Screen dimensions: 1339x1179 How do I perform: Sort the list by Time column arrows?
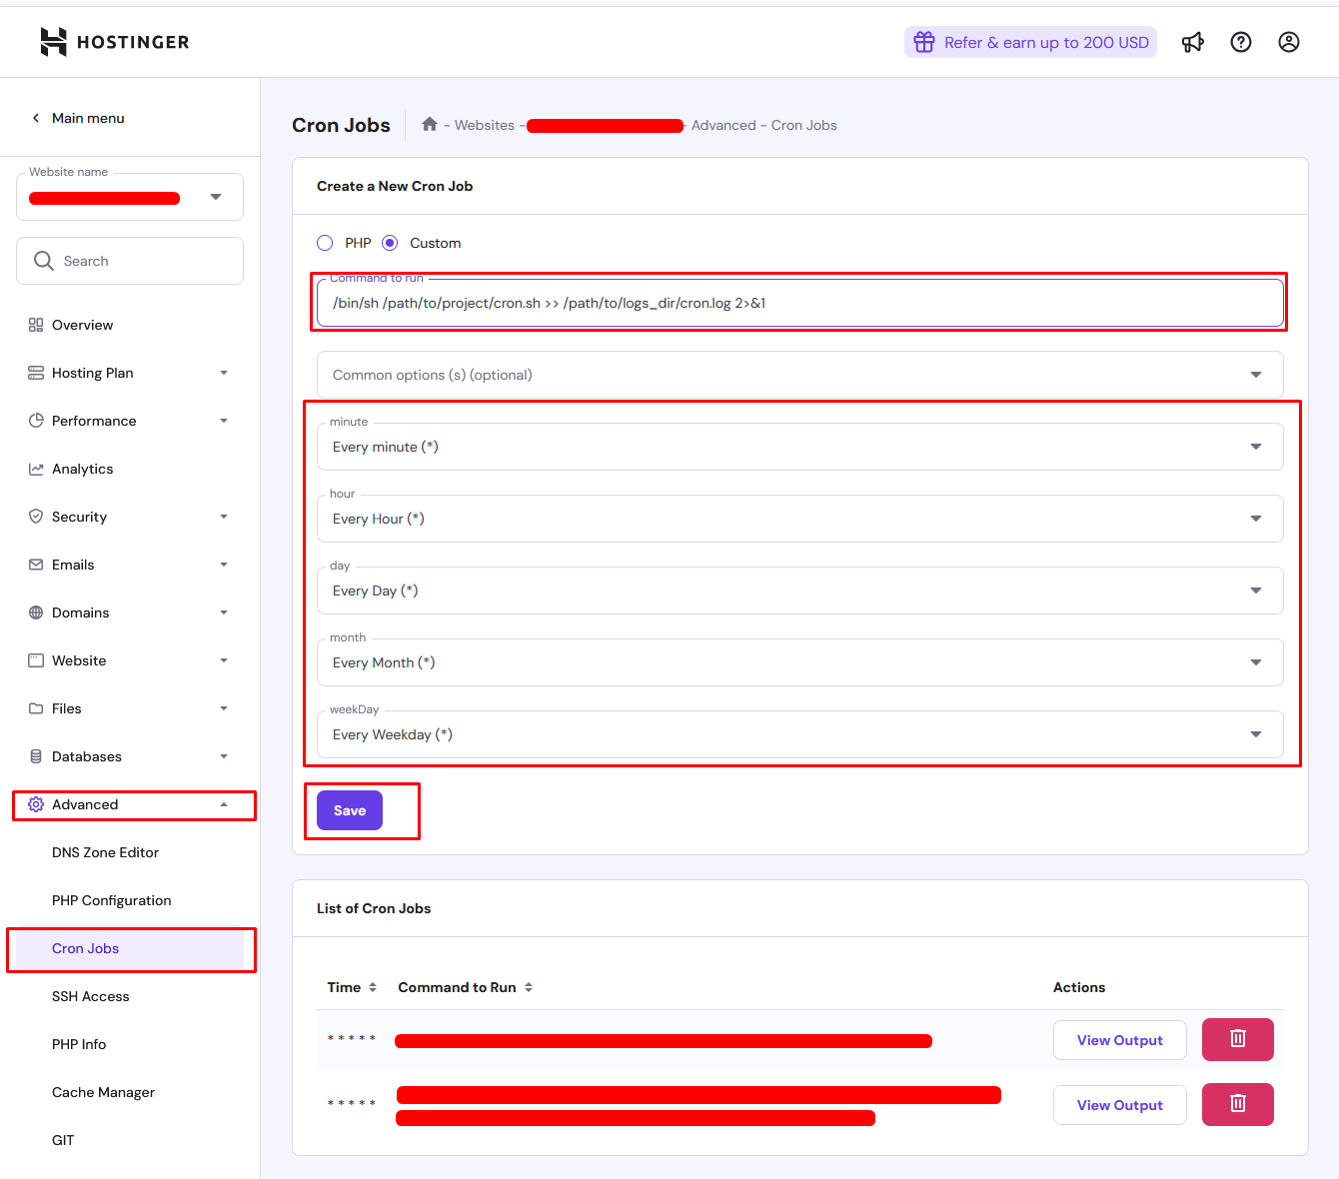(x=373, y=987)
